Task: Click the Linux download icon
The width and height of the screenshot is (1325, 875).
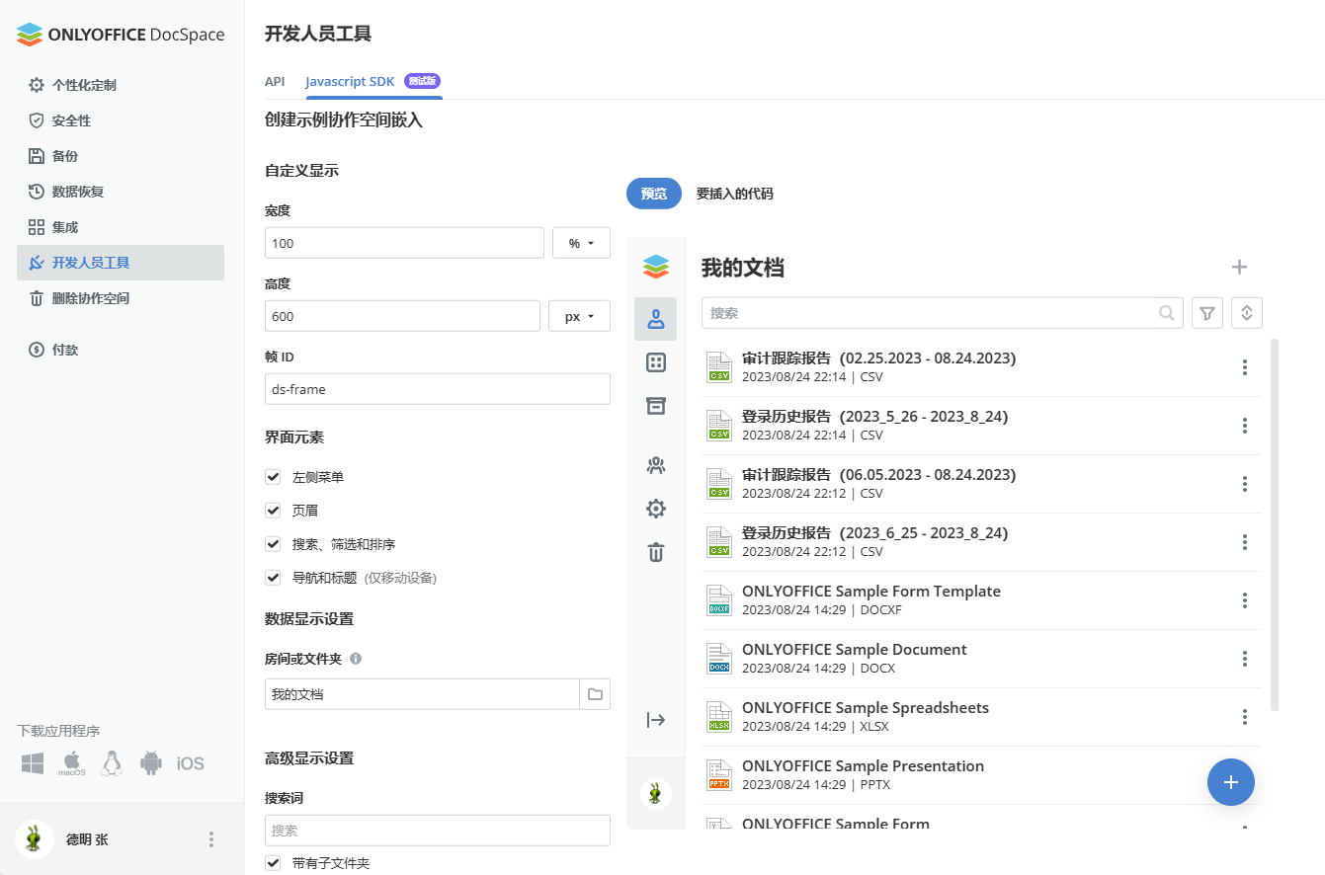Action: click(x=112, y=763)
